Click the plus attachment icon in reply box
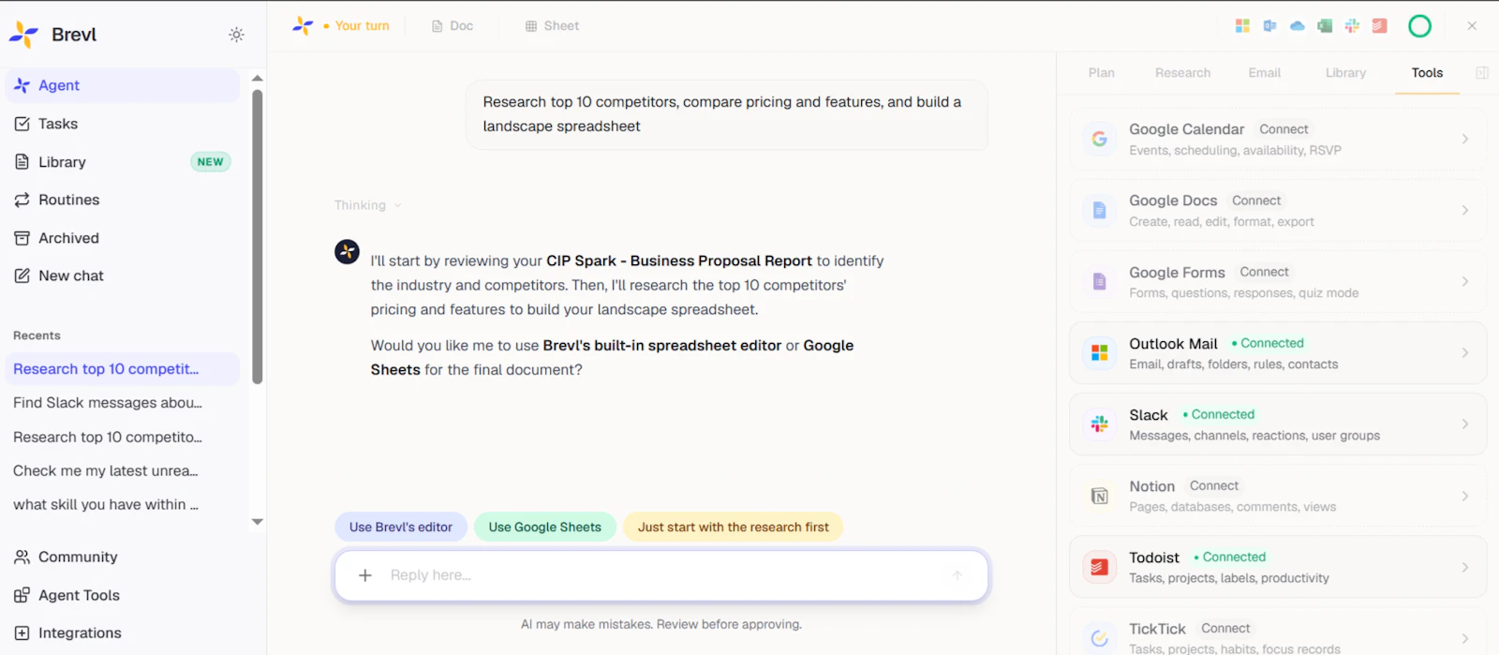This screenshot has width=1499, height=655. pyautogui.click(x=365, y=575)
